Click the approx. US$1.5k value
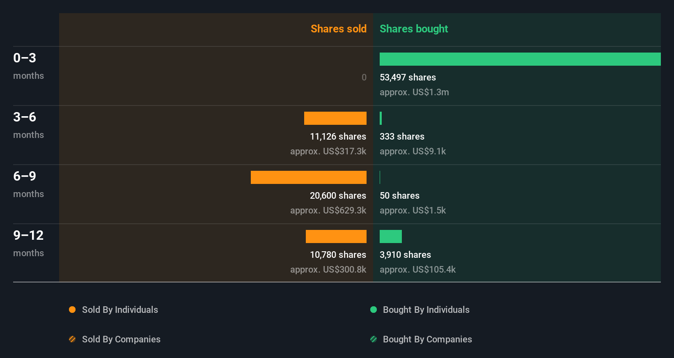This screenshot has width=674, height=358. [x=413, y=210]
